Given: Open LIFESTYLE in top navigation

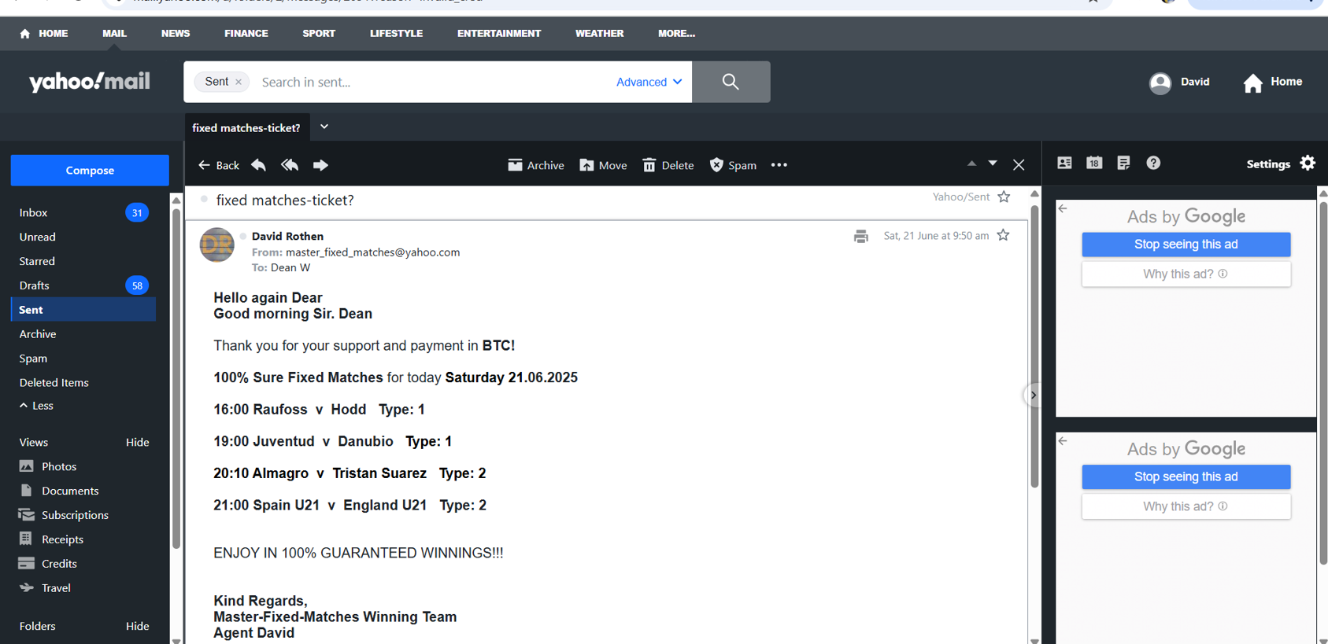Looking at the screenshot, I should click(396, 34).
